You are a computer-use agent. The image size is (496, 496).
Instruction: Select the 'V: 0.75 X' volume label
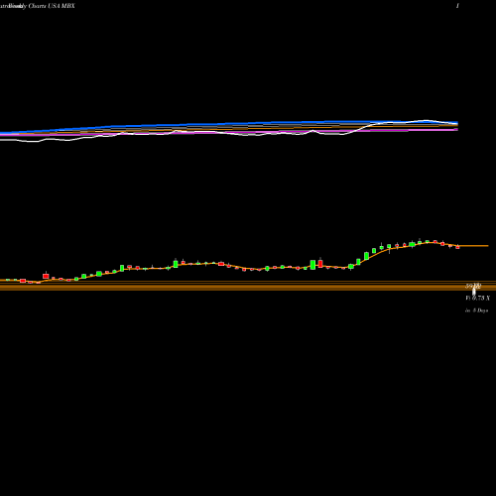pos(478,298)
